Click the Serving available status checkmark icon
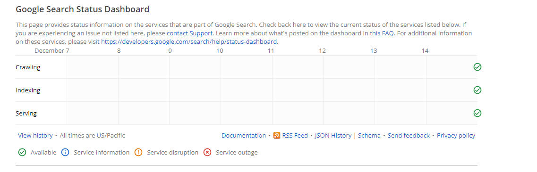Image resolution: width=537 pixels, height=172 pixels. coord(477,113)
